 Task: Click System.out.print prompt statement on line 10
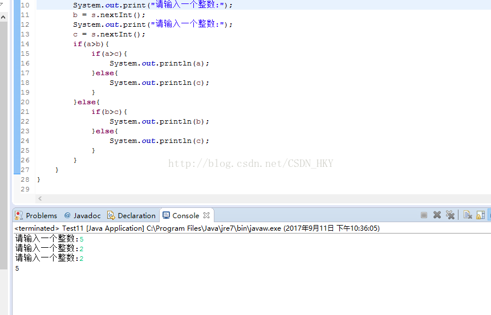click(153, 5)
